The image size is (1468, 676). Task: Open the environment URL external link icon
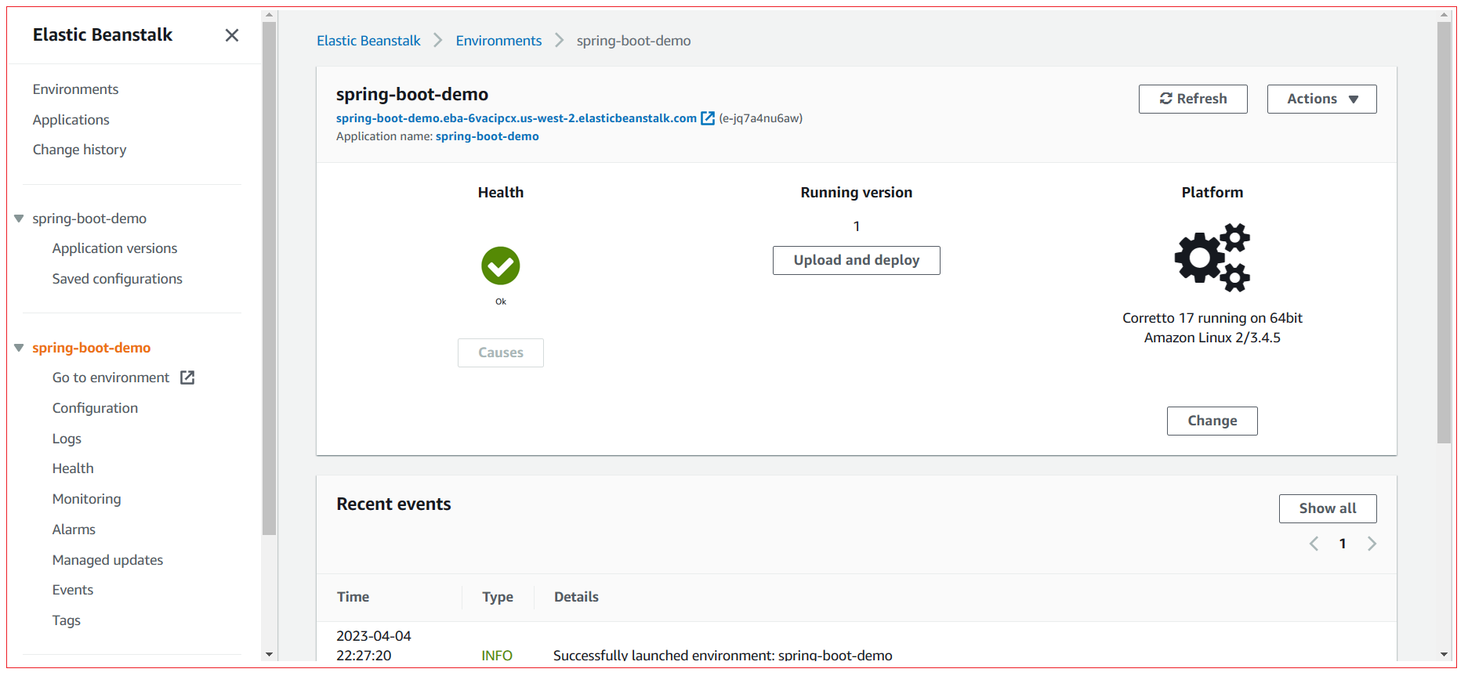click(x=708, y=118)
